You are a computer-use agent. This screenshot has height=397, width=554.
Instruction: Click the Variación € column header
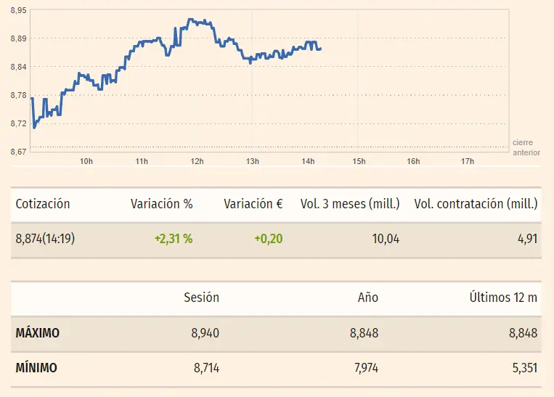coord(253,204)
